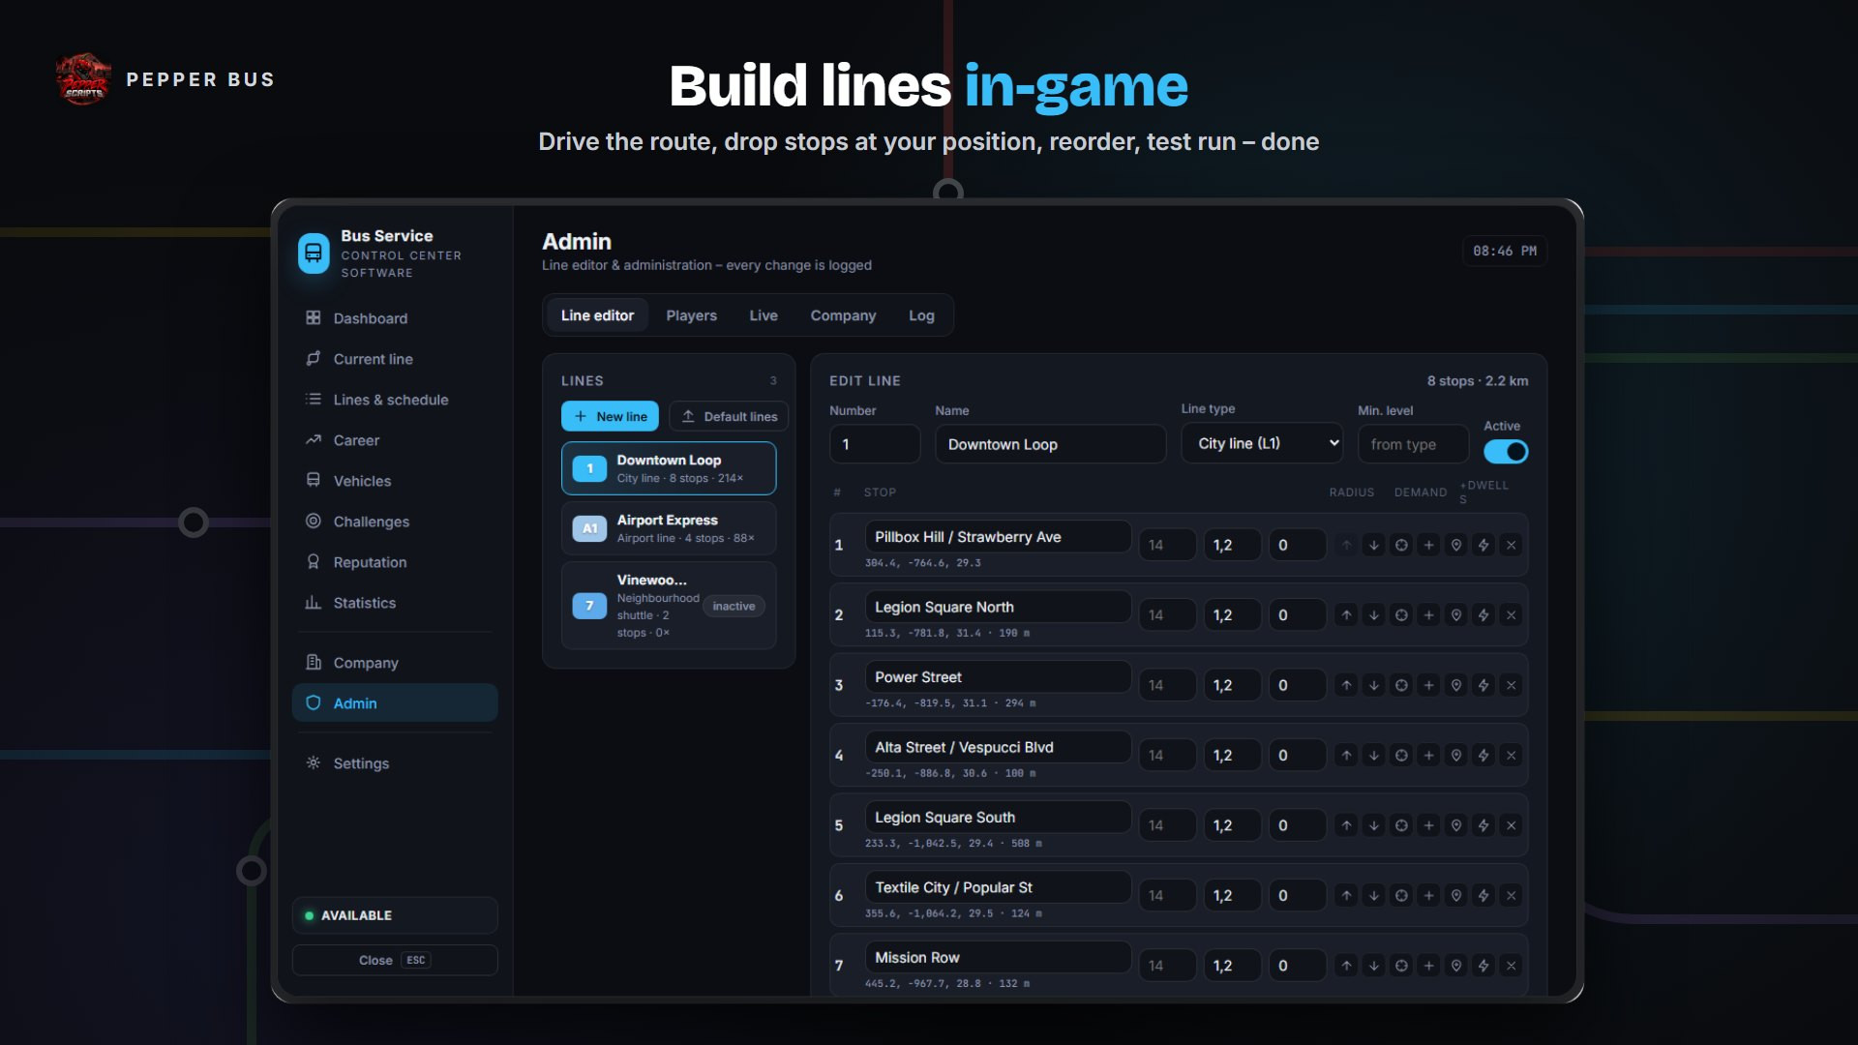
Task: Move Pillbox Hill stop down with arrow icon
Action: pyautogui.click(x=1373, y=545)
